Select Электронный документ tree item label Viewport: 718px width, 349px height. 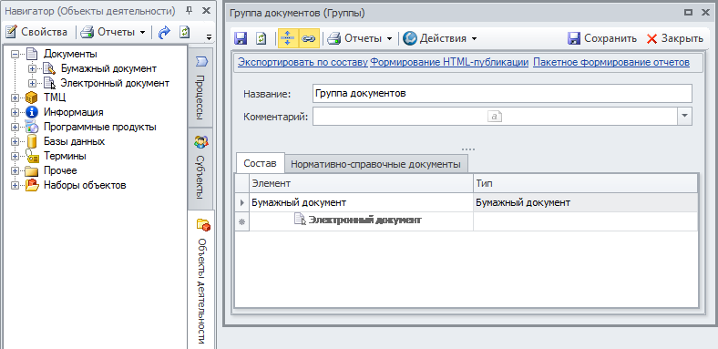coord(115,83)
